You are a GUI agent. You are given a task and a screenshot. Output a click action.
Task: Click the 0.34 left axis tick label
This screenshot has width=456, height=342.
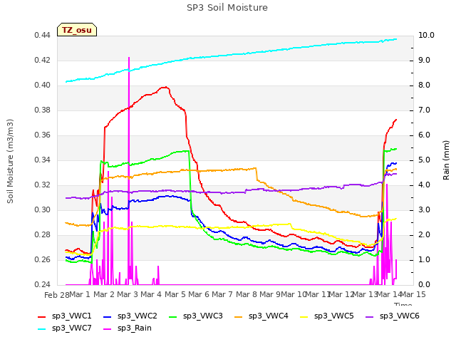click(43, 160)
